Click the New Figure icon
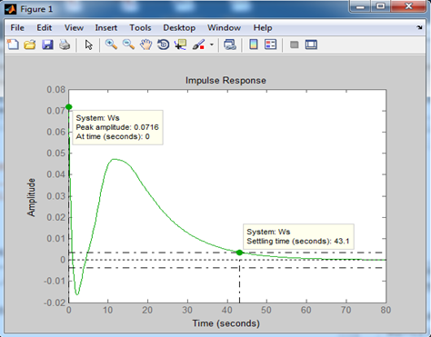 coord(13,45)
